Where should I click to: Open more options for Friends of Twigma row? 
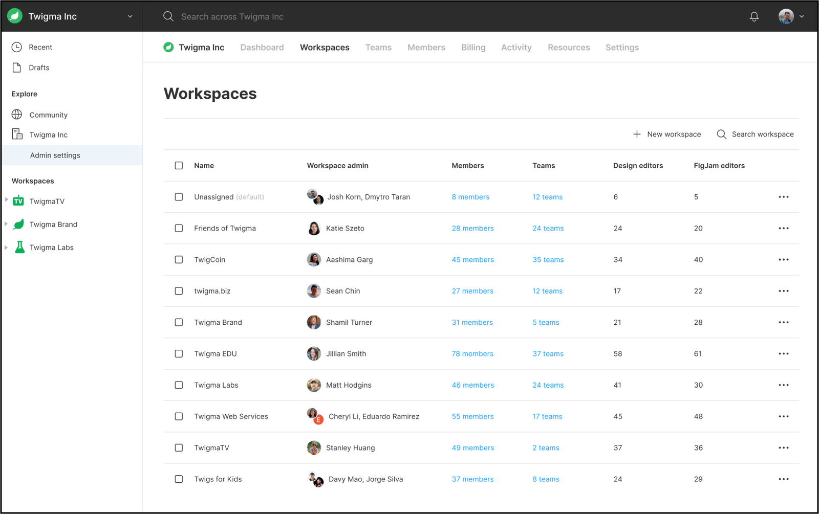(784, 228)
